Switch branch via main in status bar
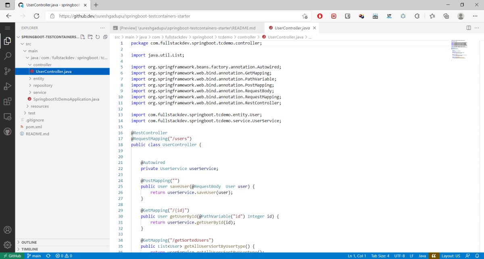Viewport: 484px width, 259px height. point(34,256)
